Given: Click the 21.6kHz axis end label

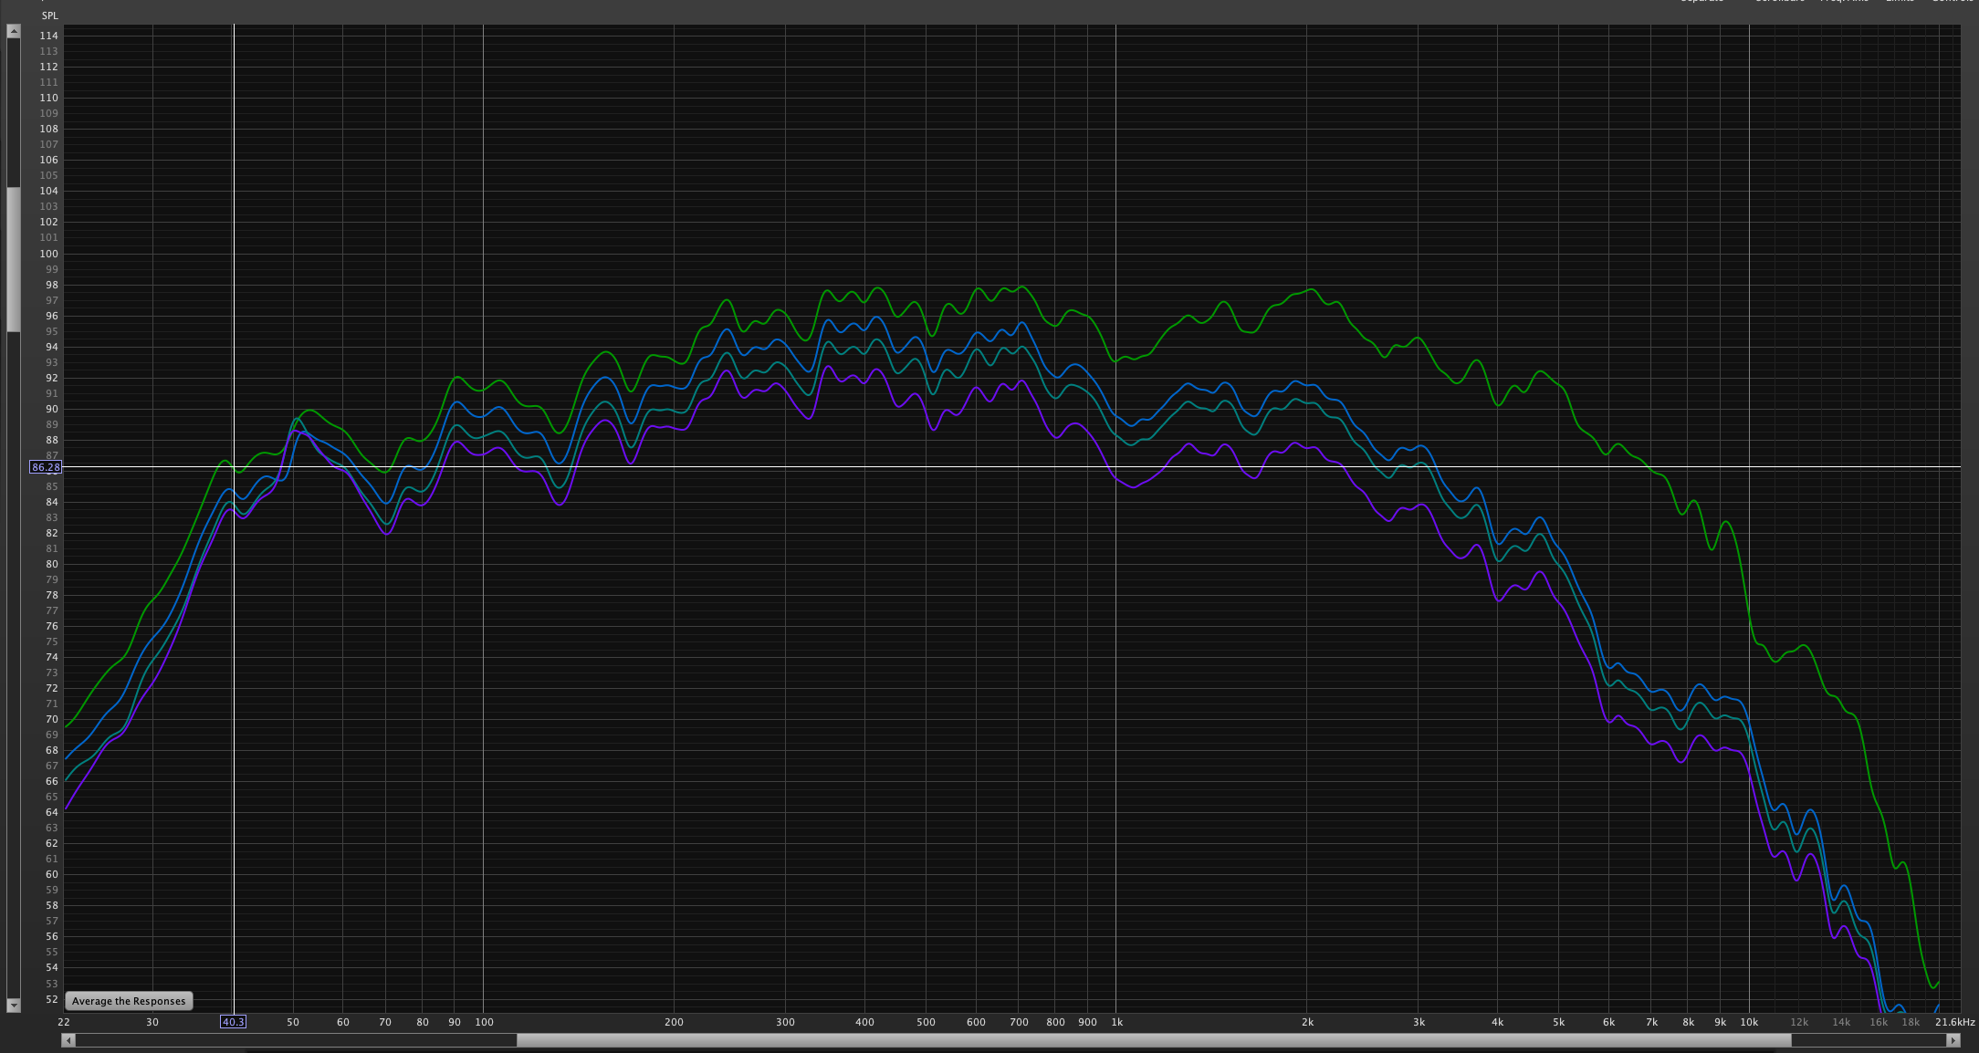Looking at the screenshot, I should tap(1954, 1022).
